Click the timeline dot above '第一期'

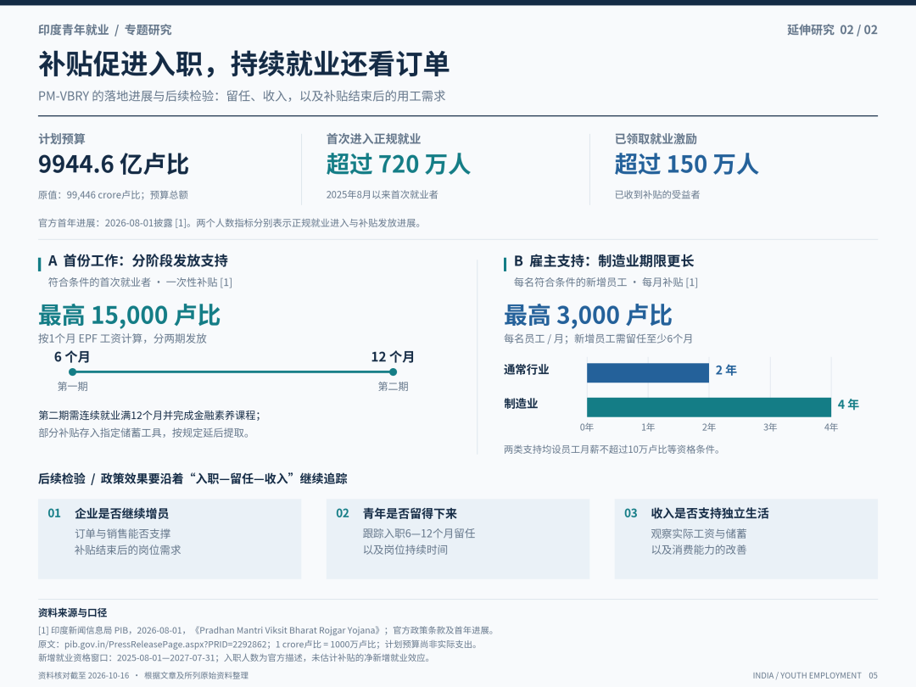[x=72, y=372]
